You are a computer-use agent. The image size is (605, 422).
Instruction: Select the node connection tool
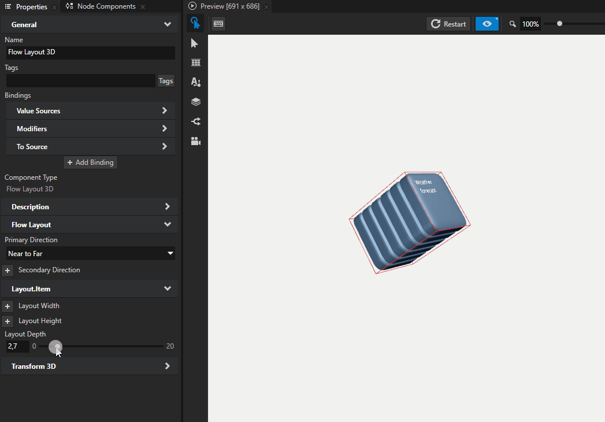pyautogui.click(x=195, y=121)
